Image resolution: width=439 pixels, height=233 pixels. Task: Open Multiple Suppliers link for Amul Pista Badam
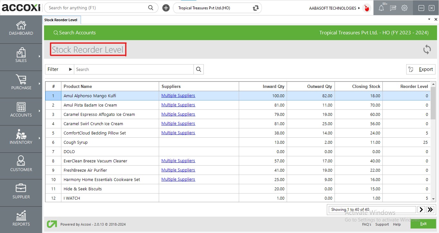[178, 105]
